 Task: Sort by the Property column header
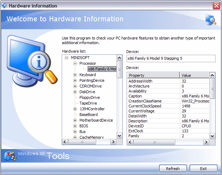point(154,75)
